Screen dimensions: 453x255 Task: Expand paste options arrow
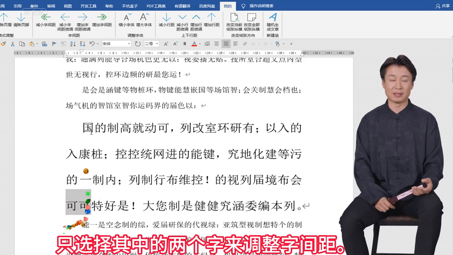[x=37, y=44]
